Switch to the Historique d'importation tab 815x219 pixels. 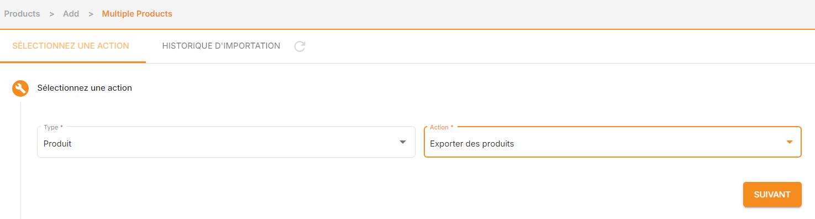point(221,46)
